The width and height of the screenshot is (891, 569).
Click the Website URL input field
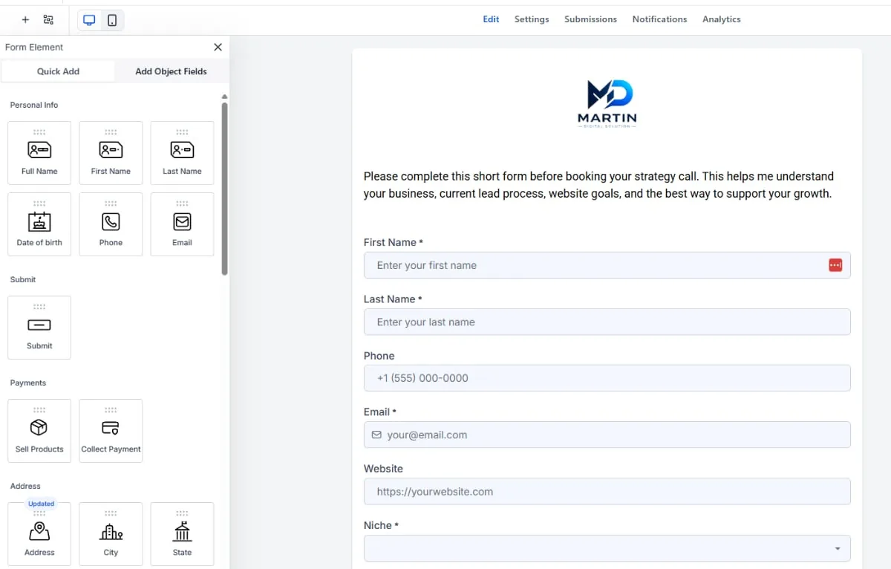click(x=607, y=492)
